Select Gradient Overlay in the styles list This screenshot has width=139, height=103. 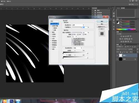click(x=54, y=43)
